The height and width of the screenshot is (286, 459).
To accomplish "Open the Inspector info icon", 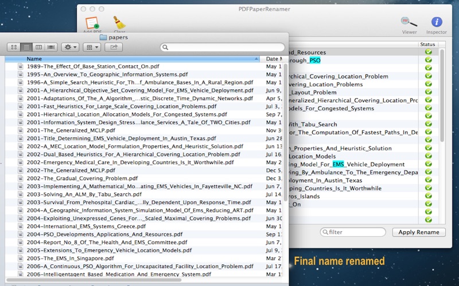I will click(437, 22).
